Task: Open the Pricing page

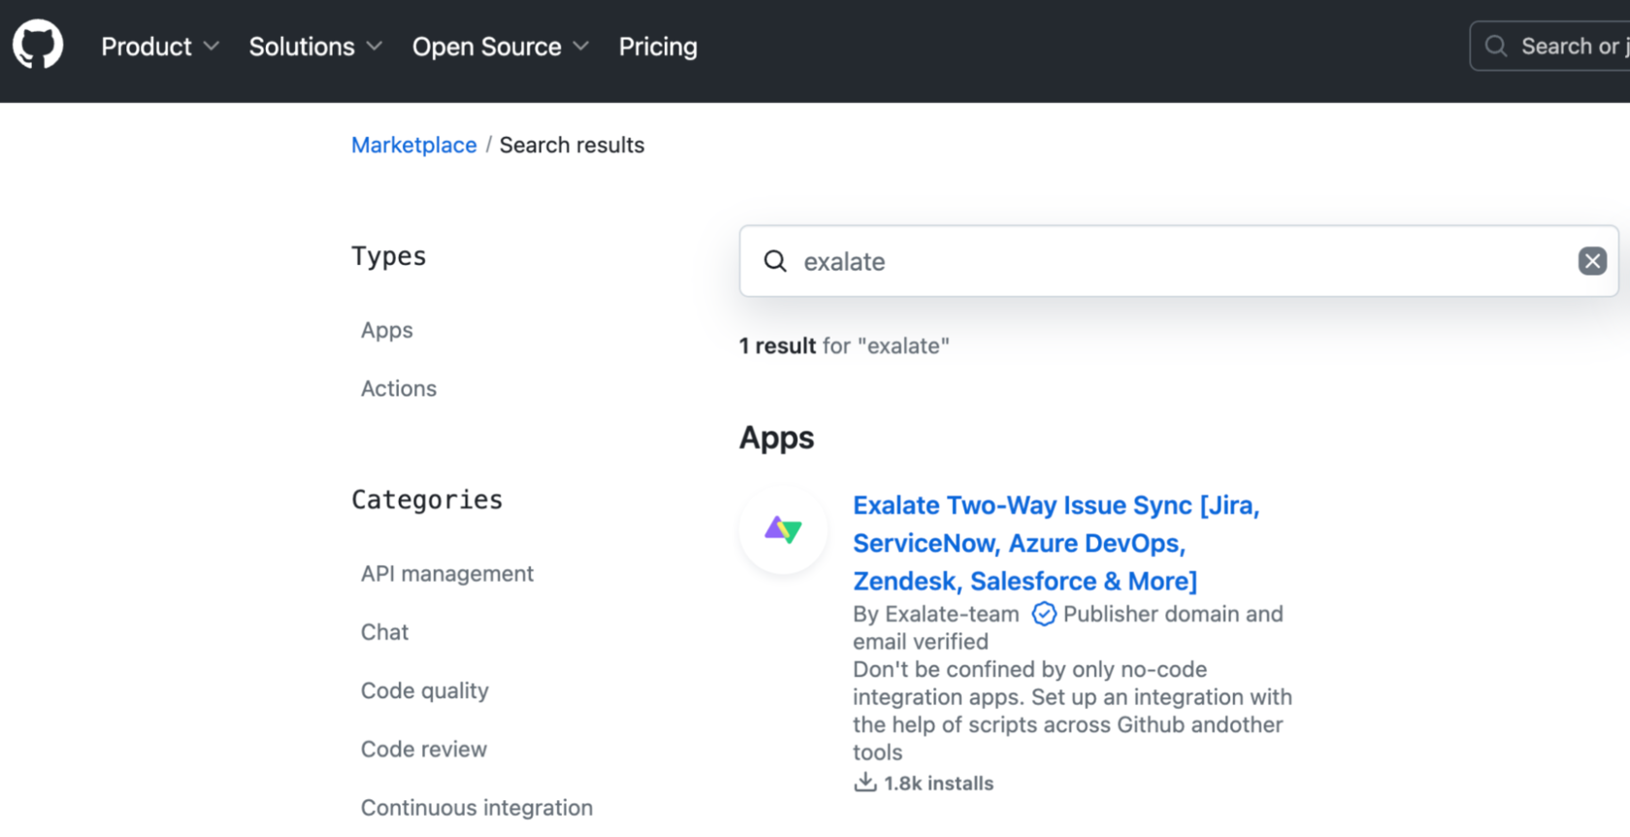Action: click(x=658, y=47)
